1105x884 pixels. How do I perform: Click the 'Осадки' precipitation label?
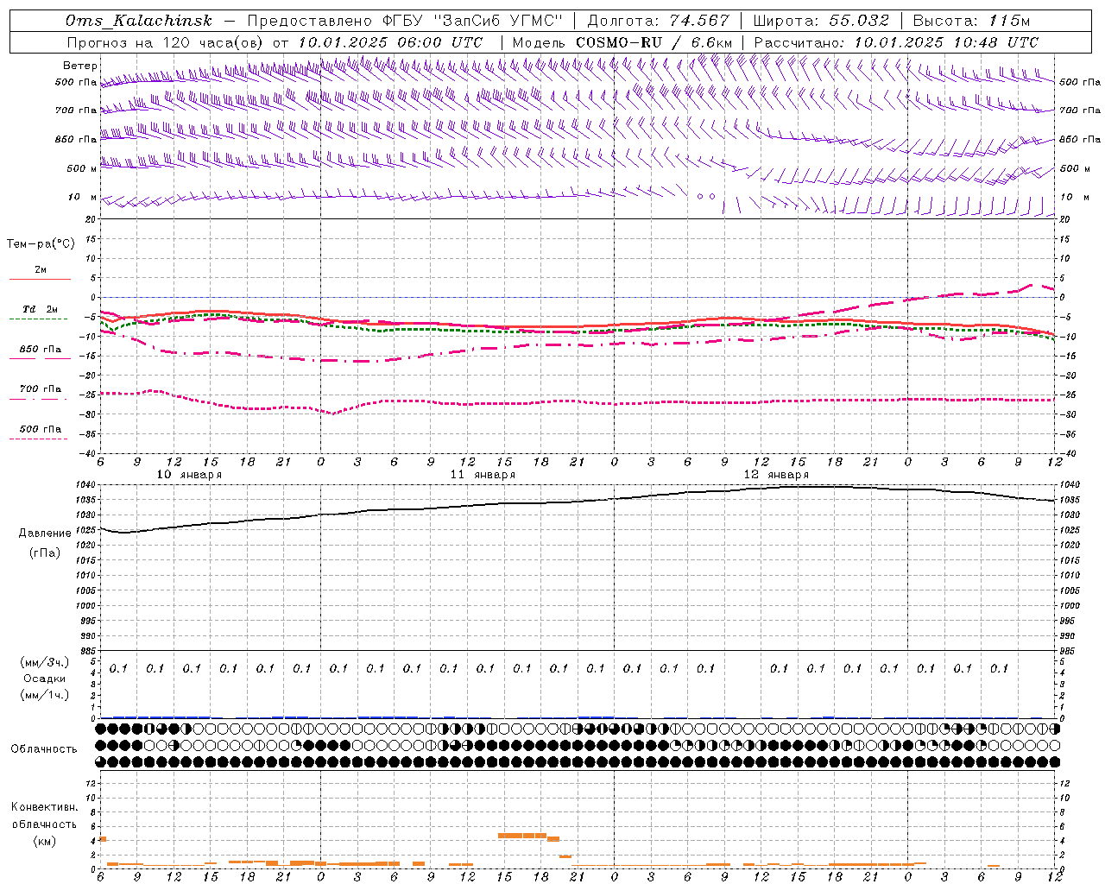(45, 678)
